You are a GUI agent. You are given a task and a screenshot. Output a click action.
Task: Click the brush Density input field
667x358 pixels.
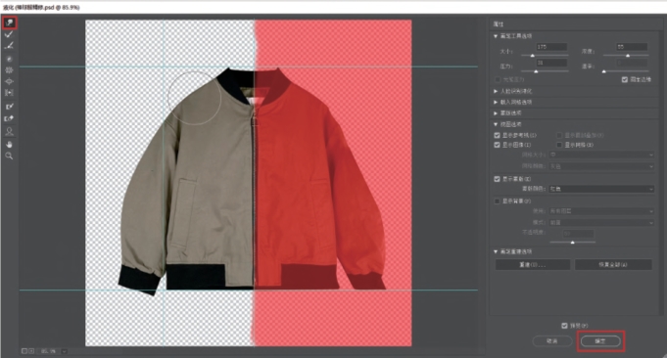click(x=632, y=47)
